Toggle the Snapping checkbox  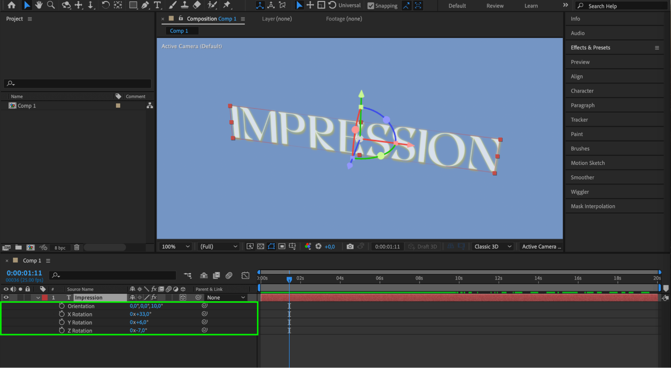pos(371,6)
